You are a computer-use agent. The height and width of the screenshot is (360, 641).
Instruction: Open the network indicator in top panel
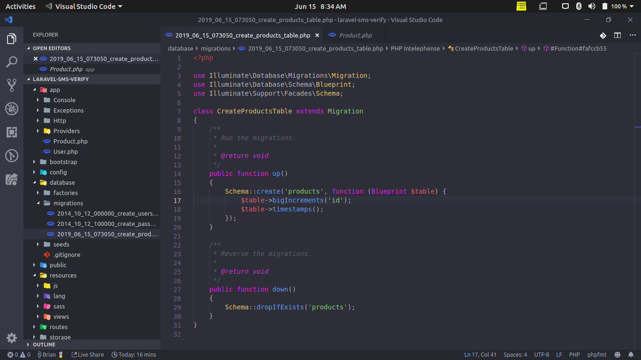click(x=565, y=6)
